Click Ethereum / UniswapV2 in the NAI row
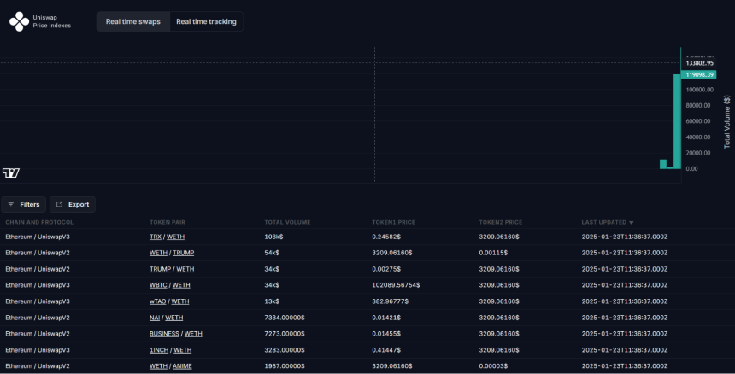The width and height of the screenshot is (735, 374). [x=38, y=318]
